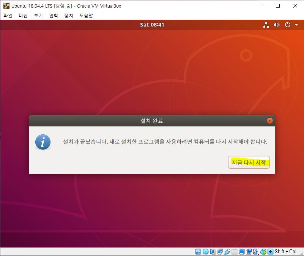The height and width of the screenshot is (257, 304).
Task: Click the virtualization CPU icon in status bar
Action: (x=256, y=252)
